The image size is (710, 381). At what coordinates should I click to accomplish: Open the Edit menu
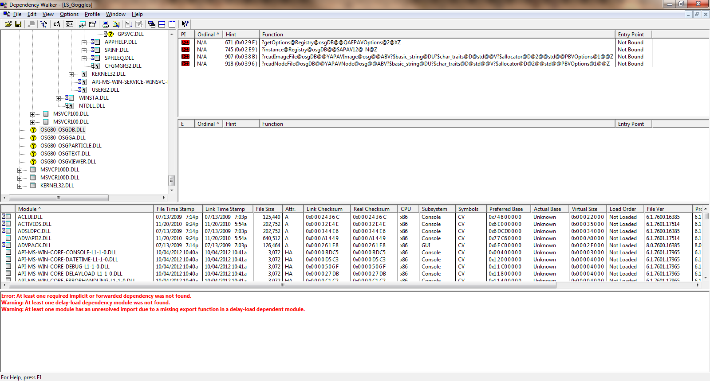point(32,14)
